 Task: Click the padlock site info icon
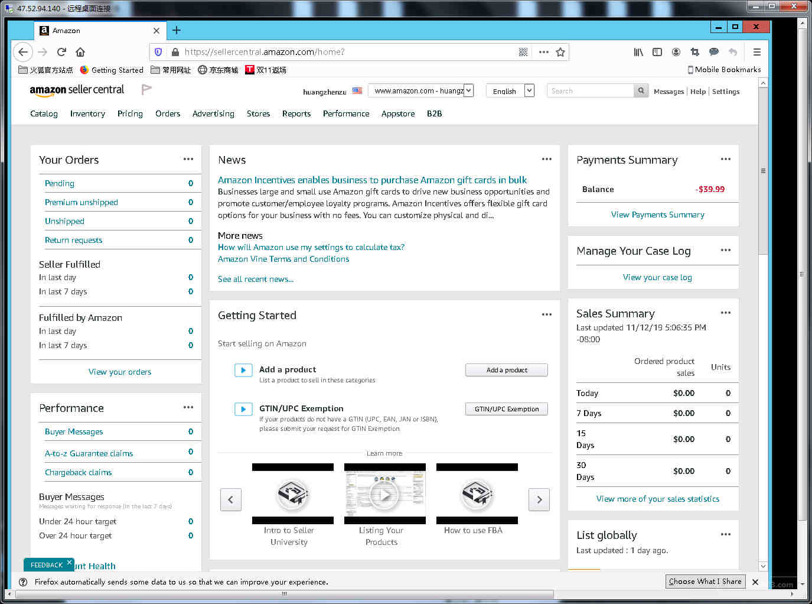[175, 52]
